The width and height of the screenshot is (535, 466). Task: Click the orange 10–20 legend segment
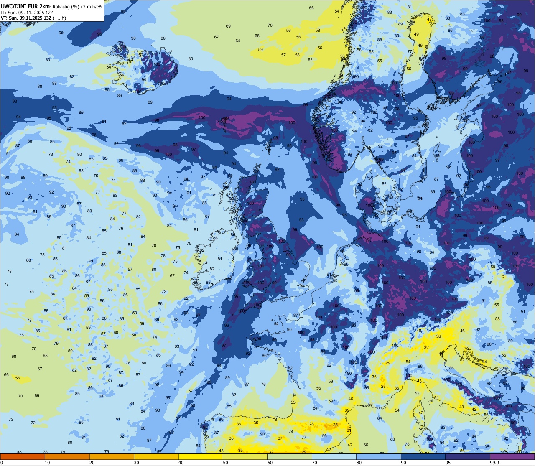coord(67,456)
